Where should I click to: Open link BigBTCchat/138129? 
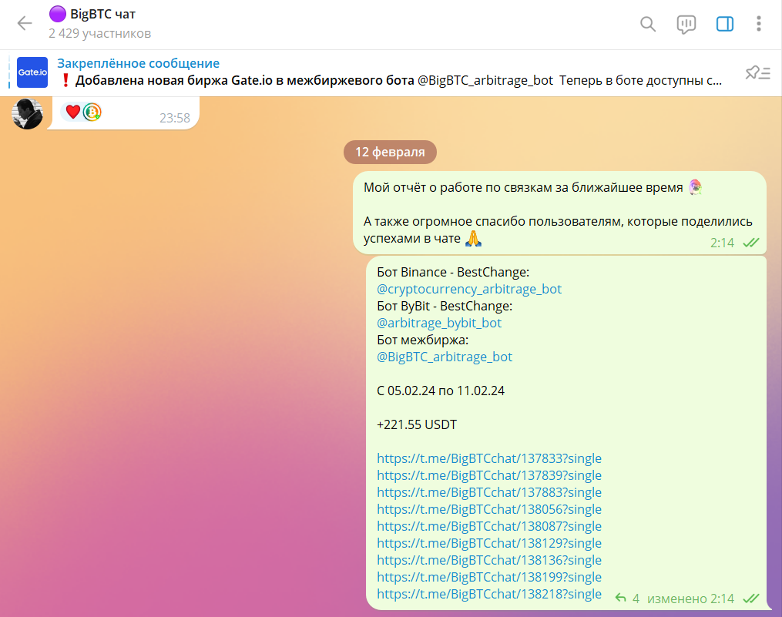tap(489, 543)
